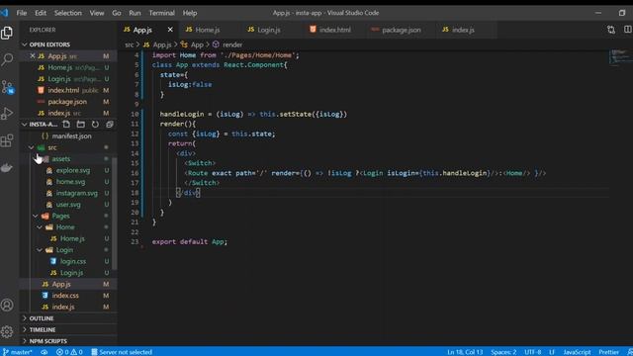Close App.js in Open Editors list
The image size is (633, 356).
point(33,55)
